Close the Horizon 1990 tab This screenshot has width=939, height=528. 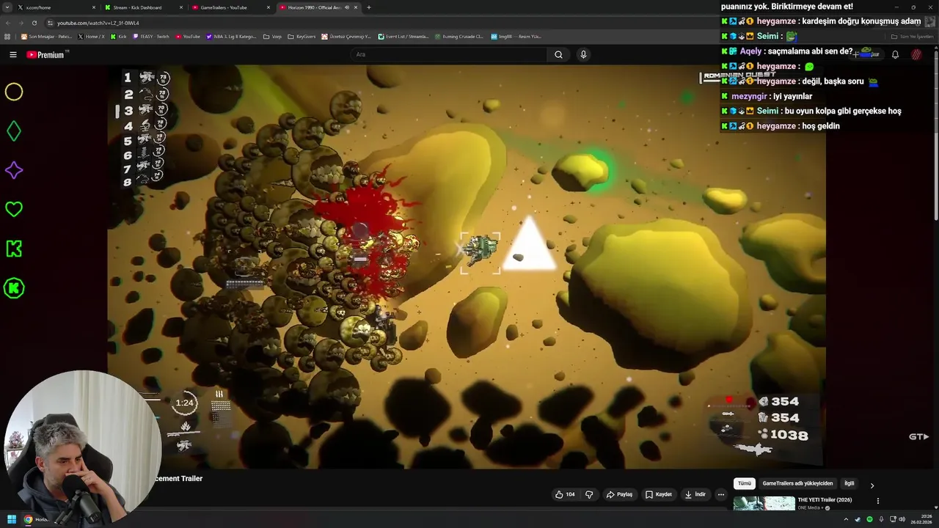(x=356, y=7)
